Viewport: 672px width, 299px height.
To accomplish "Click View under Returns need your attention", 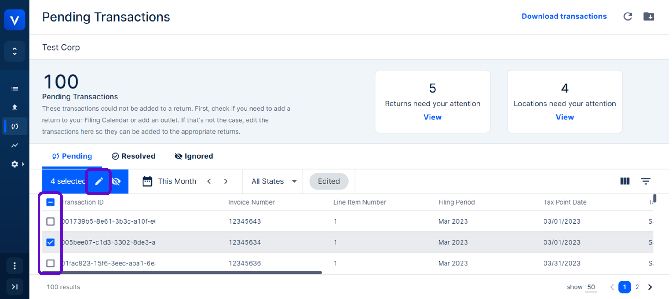I will click(432, 117).
